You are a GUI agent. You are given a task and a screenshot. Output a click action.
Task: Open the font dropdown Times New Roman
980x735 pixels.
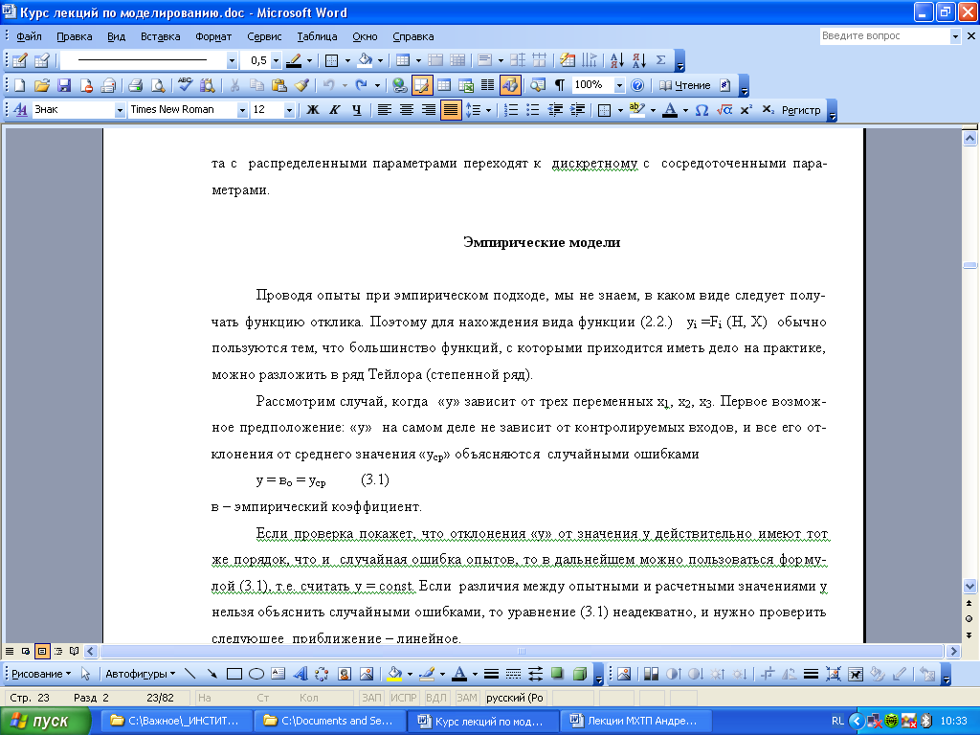point(242,111)
